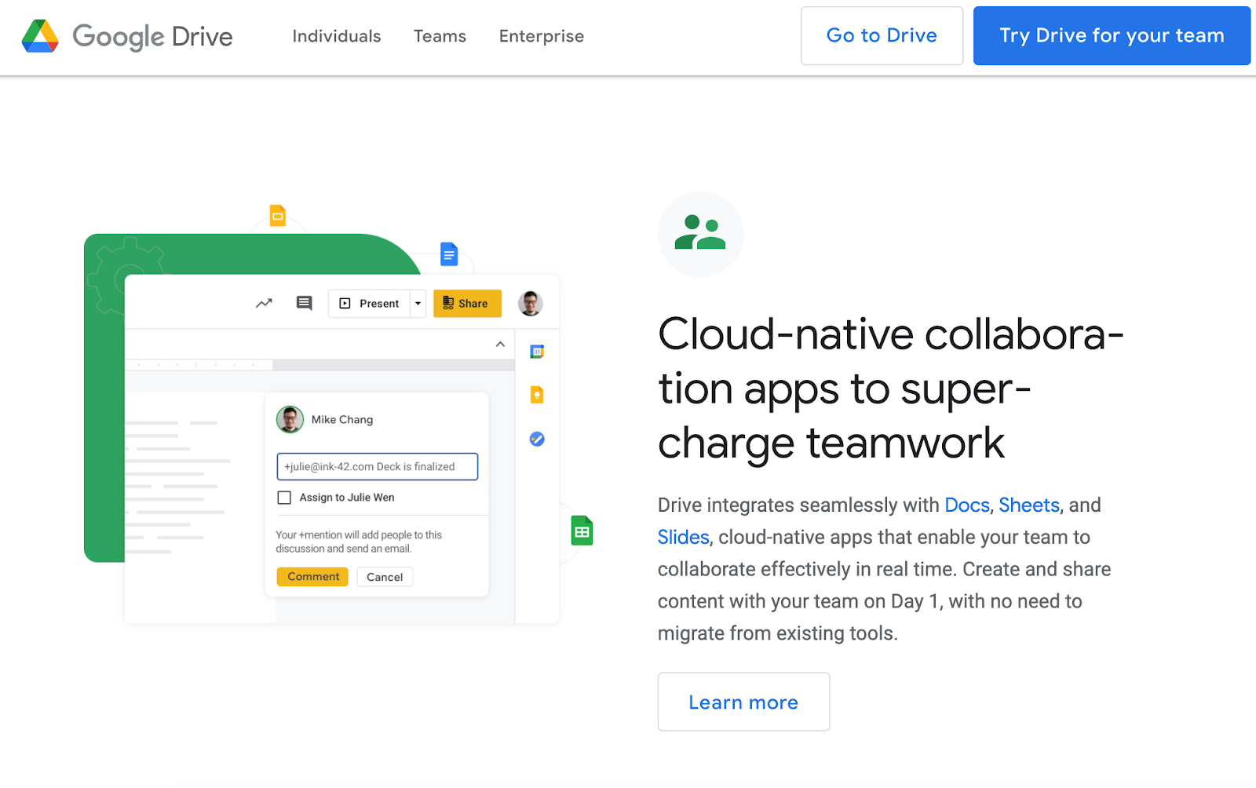Click the yellow Google Slides icon
Image resolution: width=1256 pixels, height=788 pixels.
pyautogui.click(x=278, y=215)
